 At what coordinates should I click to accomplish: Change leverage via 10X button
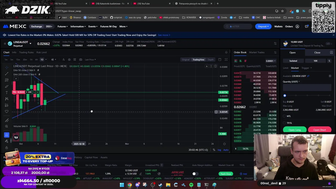coord(316,61)
